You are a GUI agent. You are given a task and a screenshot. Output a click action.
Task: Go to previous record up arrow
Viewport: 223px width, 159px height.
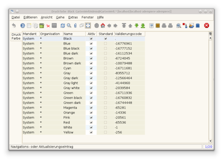point(130,26)
